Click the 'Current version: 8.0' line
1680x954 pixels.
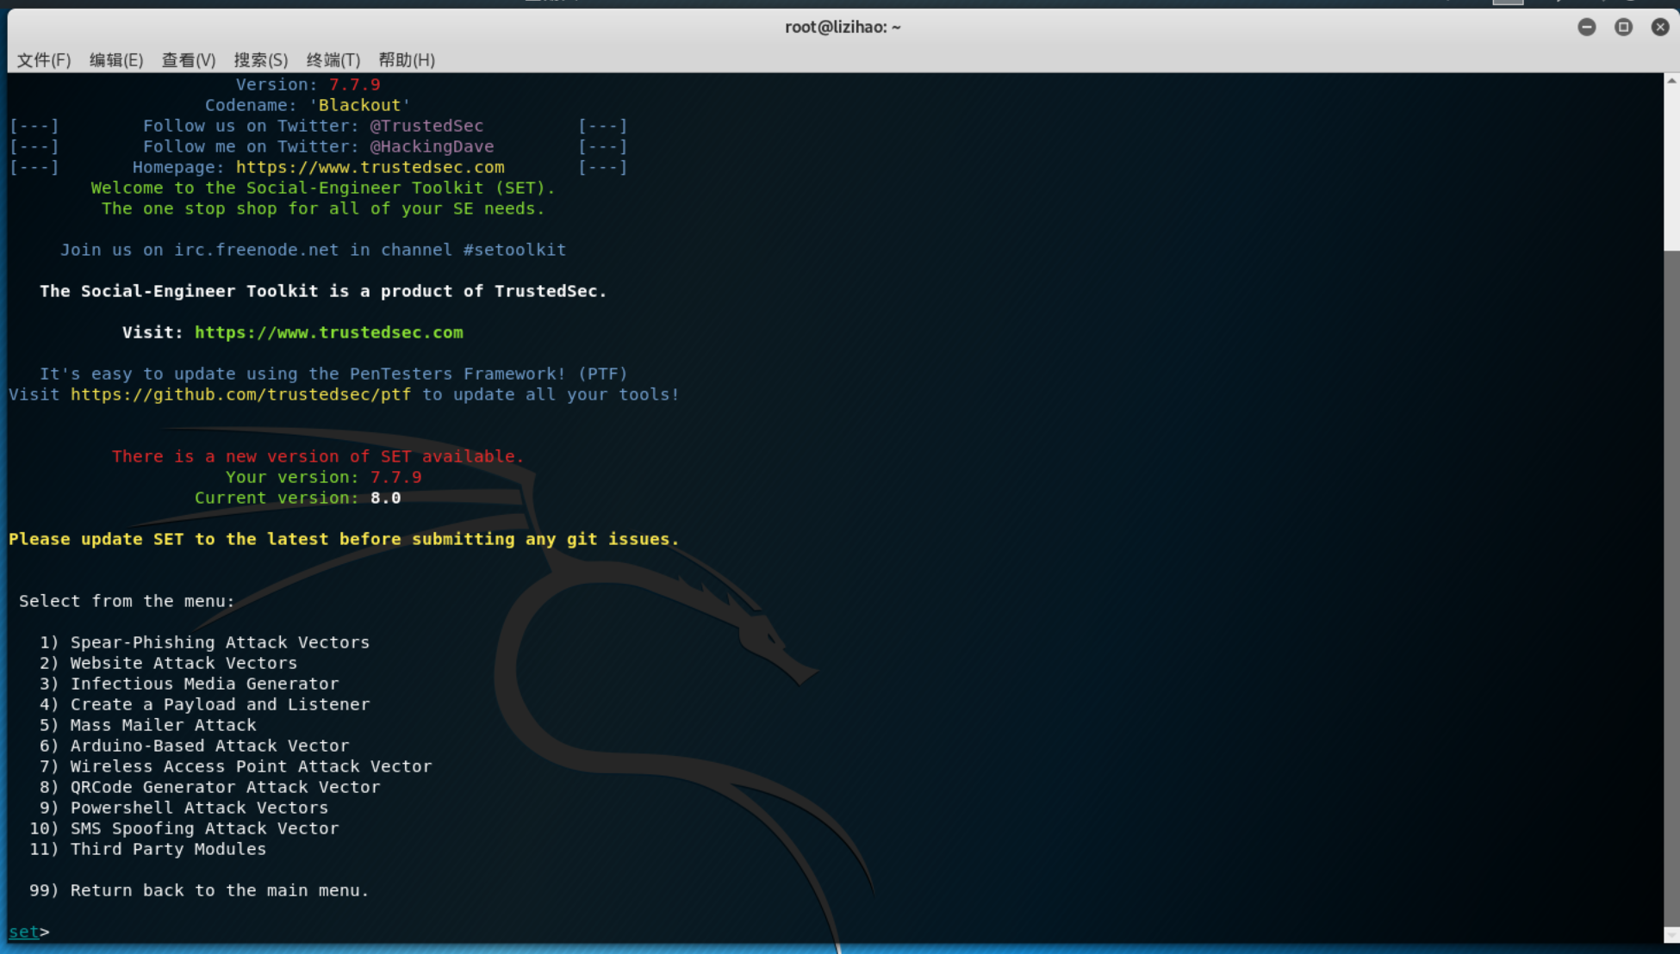coord(297,498)
